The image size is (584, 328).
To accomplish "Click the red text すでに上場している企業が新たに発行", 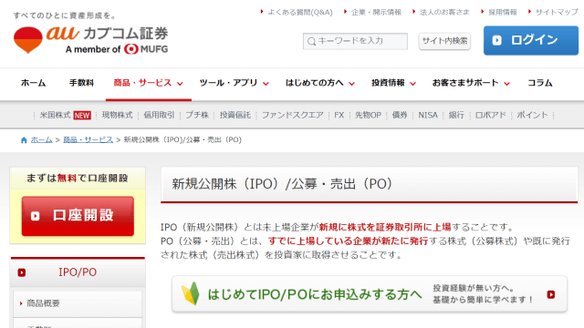I will (x=348, y=241).
